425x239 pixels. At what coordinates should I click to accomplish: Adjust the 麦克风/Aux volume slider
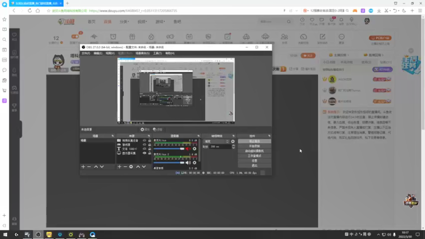(x=169, y=149)
